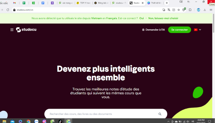Click the padlock site info icon
Image resolution: width=215 pixels, height=123 pixels.
coord(14,10)
